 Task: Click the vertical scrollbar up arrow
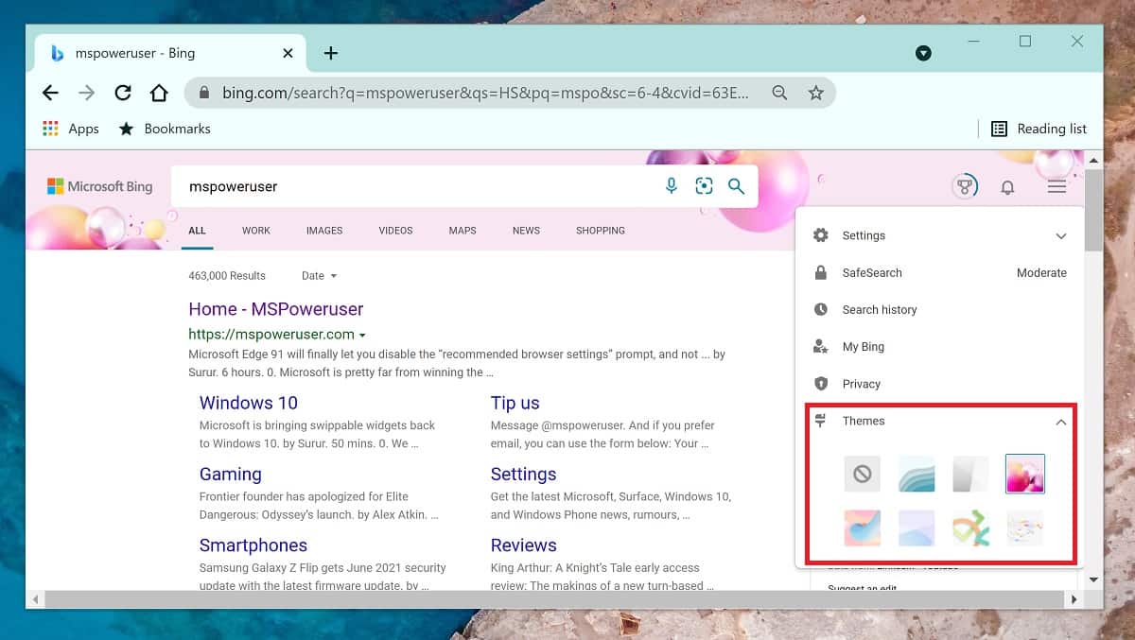1093,160
